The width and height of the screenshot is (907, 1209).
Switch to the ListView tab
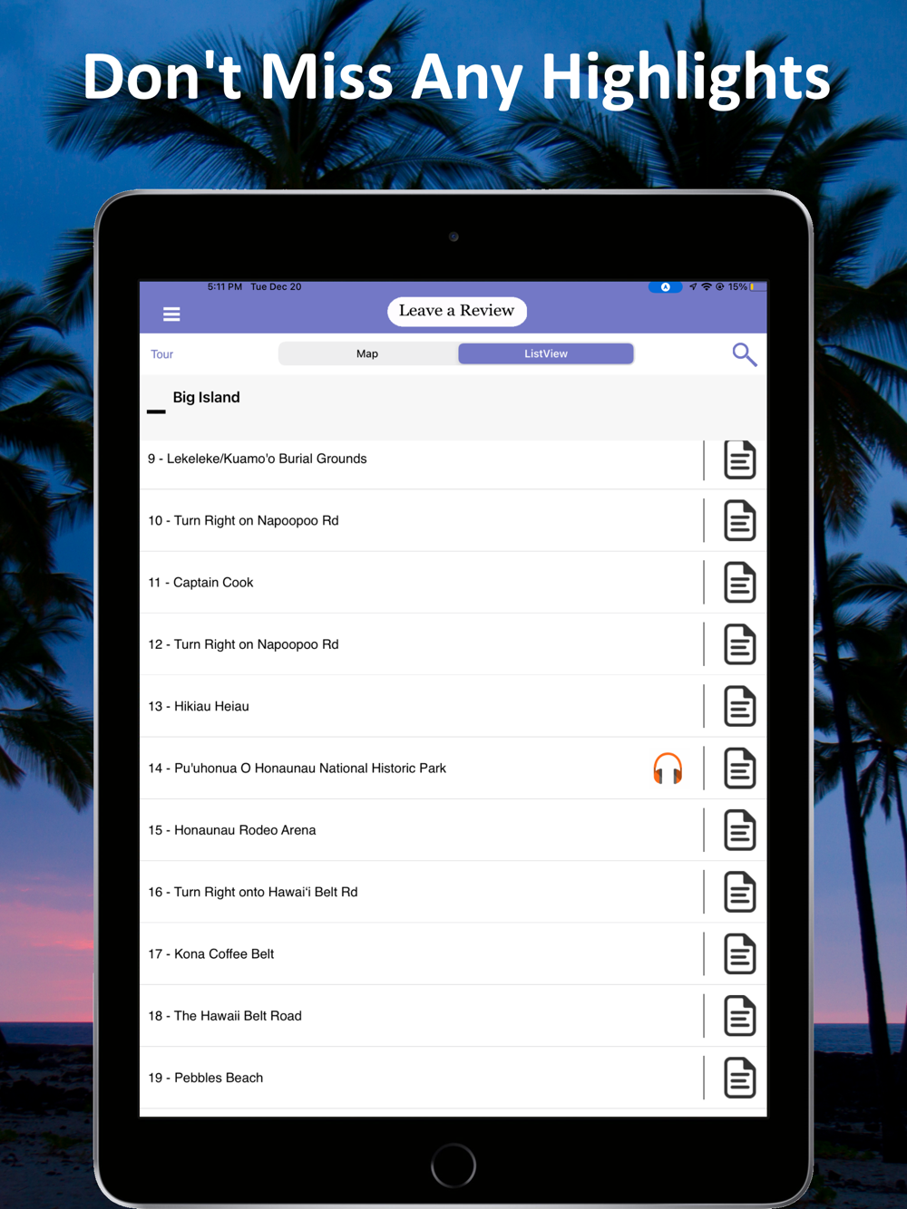[546, 353]
